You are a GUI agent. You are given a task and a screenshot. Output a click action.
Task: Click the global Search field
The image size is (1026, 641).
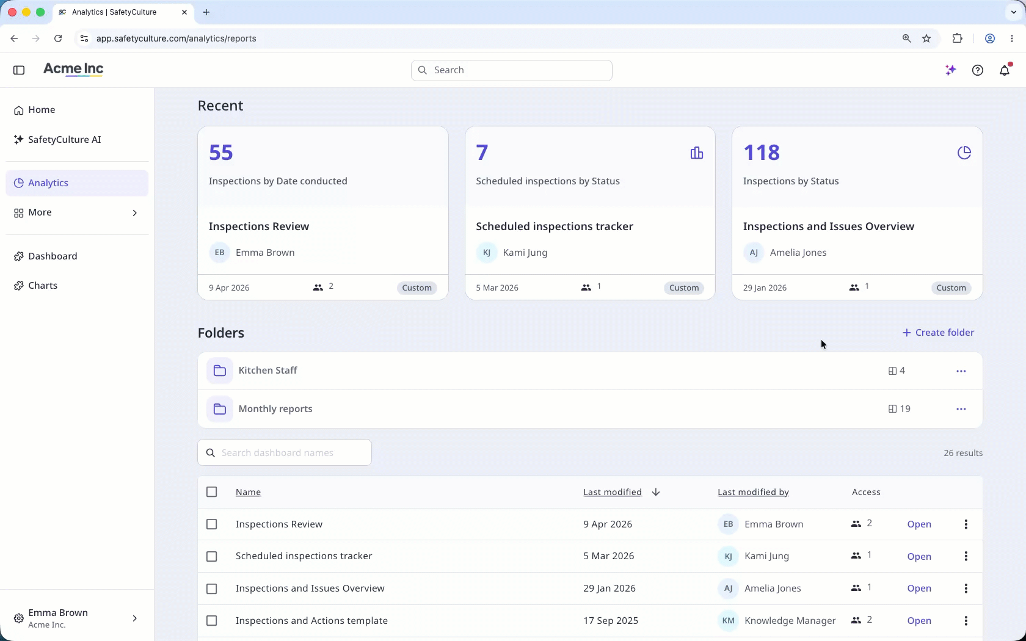pyautogui.click(x=512, y=70)
